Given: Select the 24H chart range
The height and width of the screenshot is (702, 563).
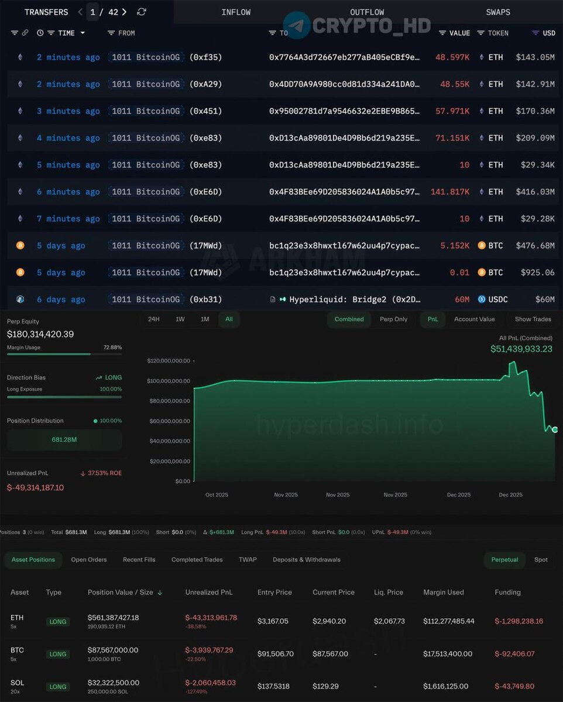Looking at the screenshot, I should 154,319.
